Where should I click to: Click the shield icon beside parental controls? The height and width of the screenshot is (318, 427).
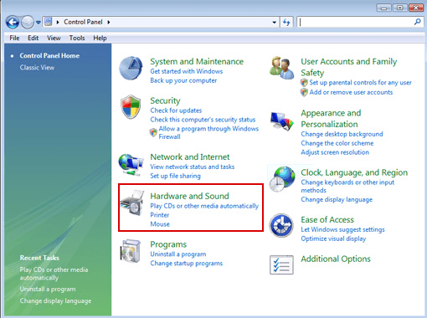304,83
